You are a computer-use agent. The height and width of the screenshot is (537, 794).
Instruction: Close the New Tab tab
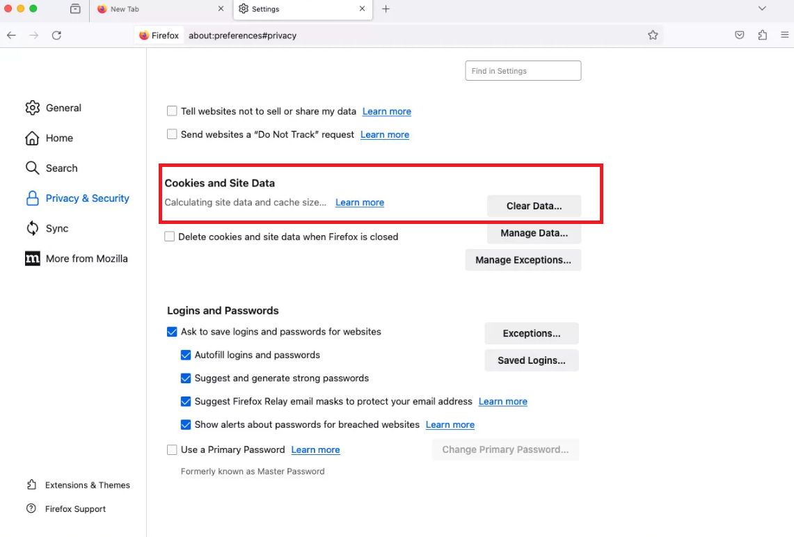[221, 8]
